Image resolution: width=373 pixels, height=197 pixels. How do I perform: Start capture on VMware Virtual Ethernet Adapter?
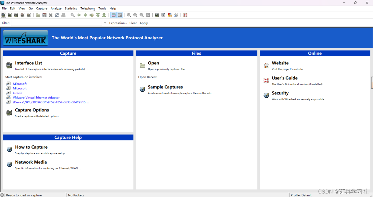36,98
